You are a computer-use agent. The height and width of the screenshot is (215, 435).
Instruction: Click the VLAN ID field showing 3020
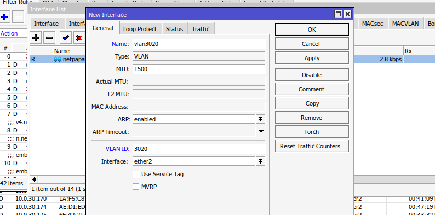tap(199, 149)
